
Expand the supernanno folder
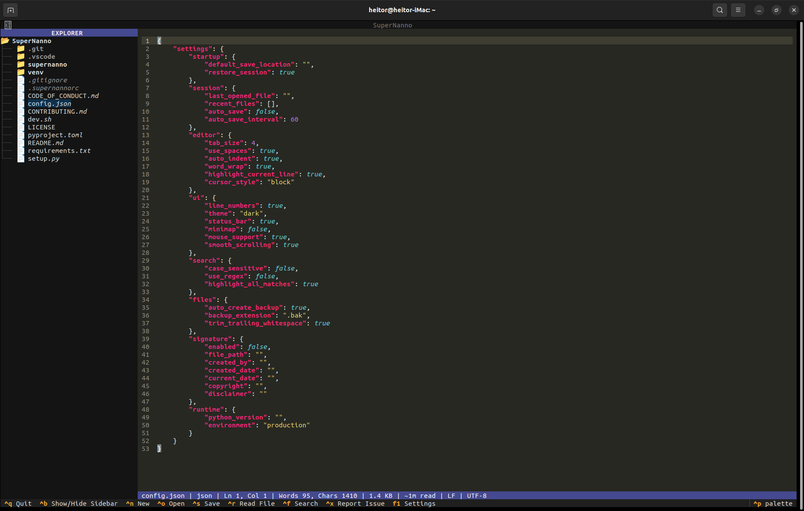tap(47, 64)
